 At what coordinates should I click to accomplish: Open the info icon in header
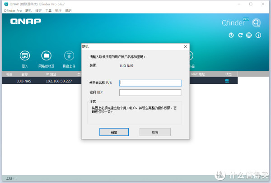[x=257, y=35]
